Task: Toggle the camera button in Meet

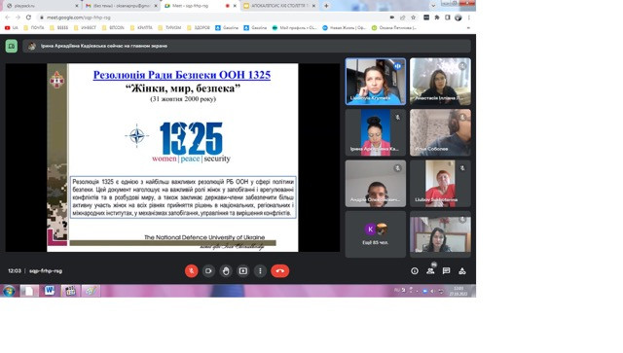Action: coord(208,270)
